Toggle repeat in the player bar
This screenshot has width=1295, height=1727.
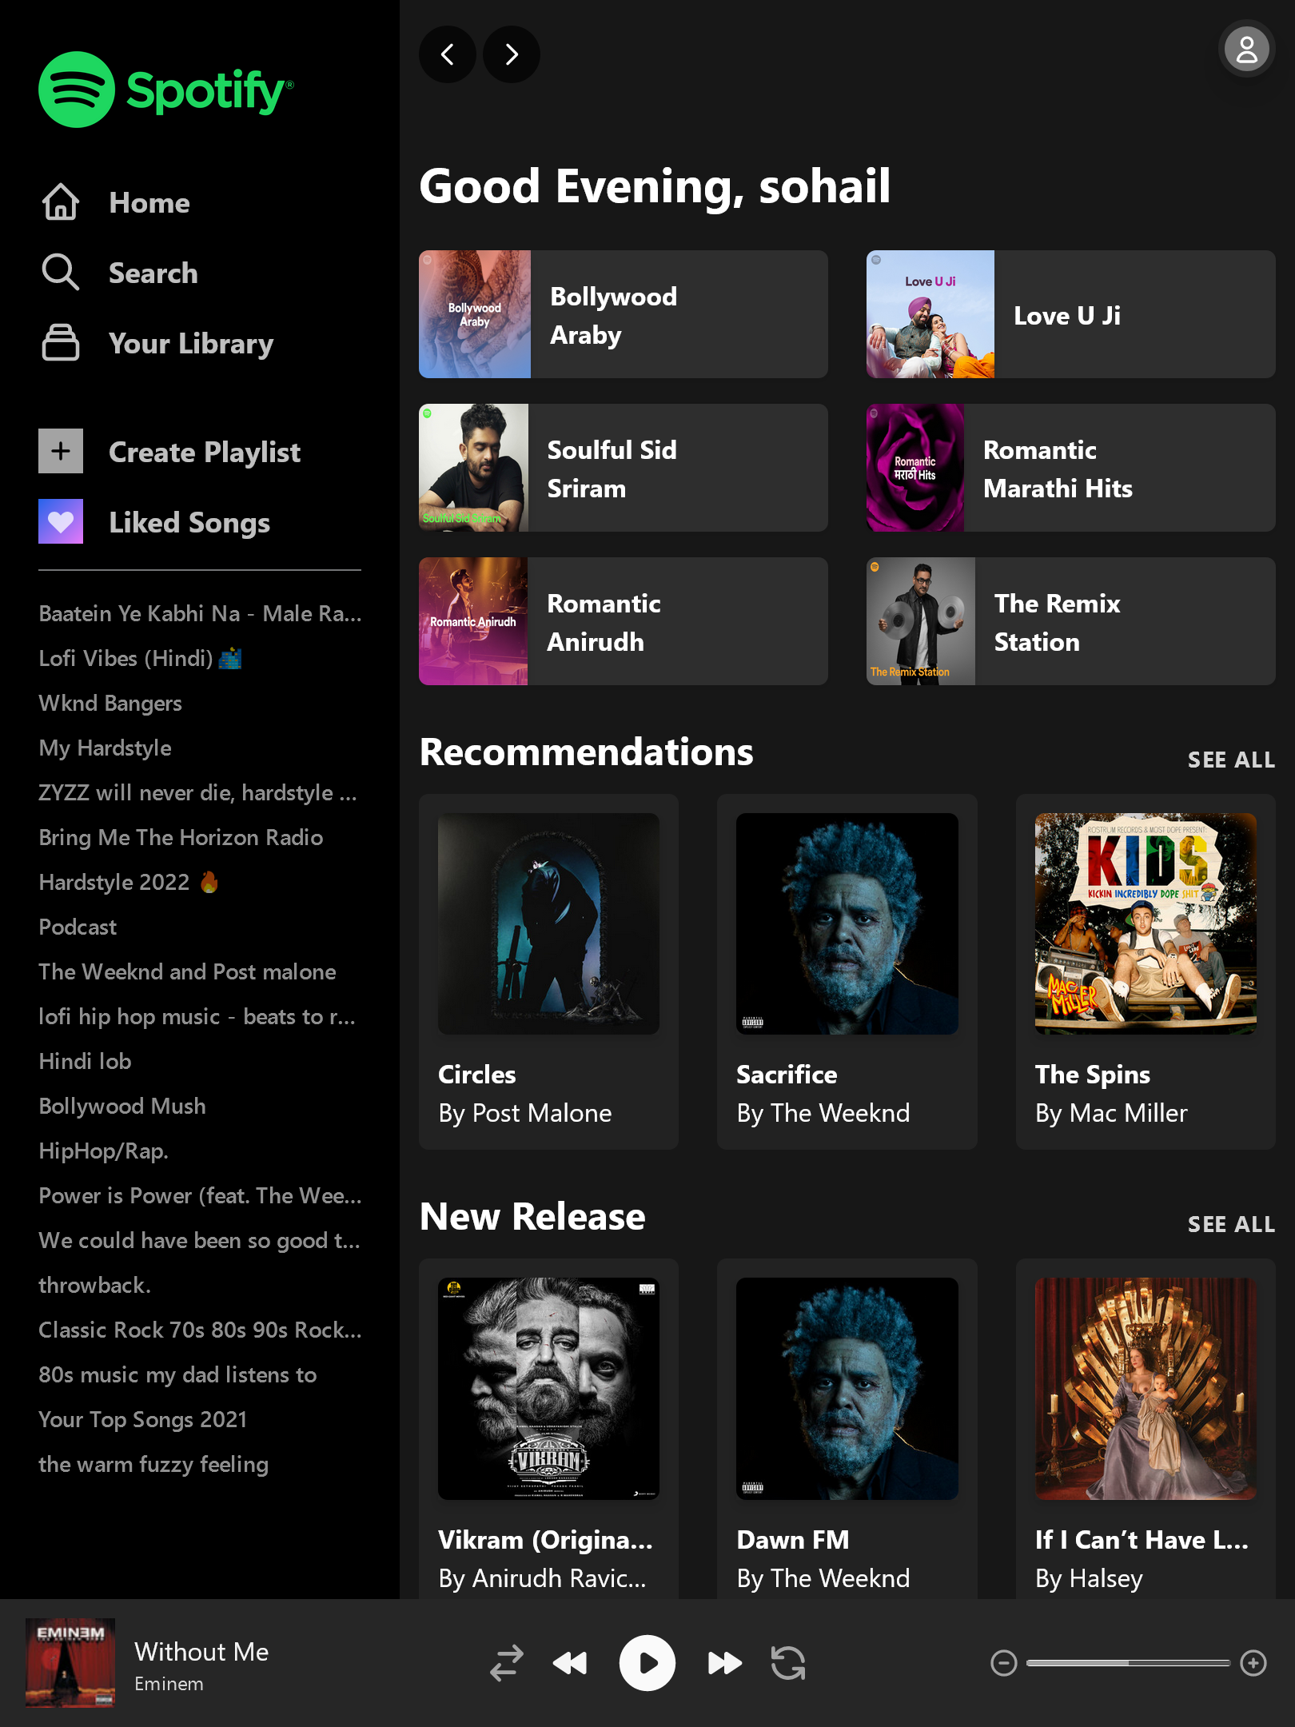[788, 1663]
